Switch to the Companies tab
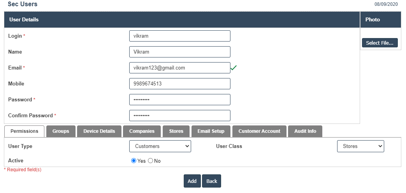Screen dimensions: 406x193 coord(142,131)
